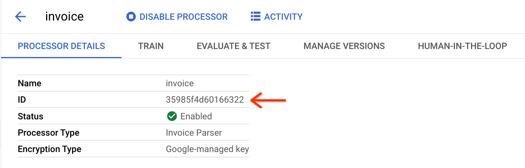Click the Invoice Parser type value
The image size is (525, 168).
click(x=194, y=133)
